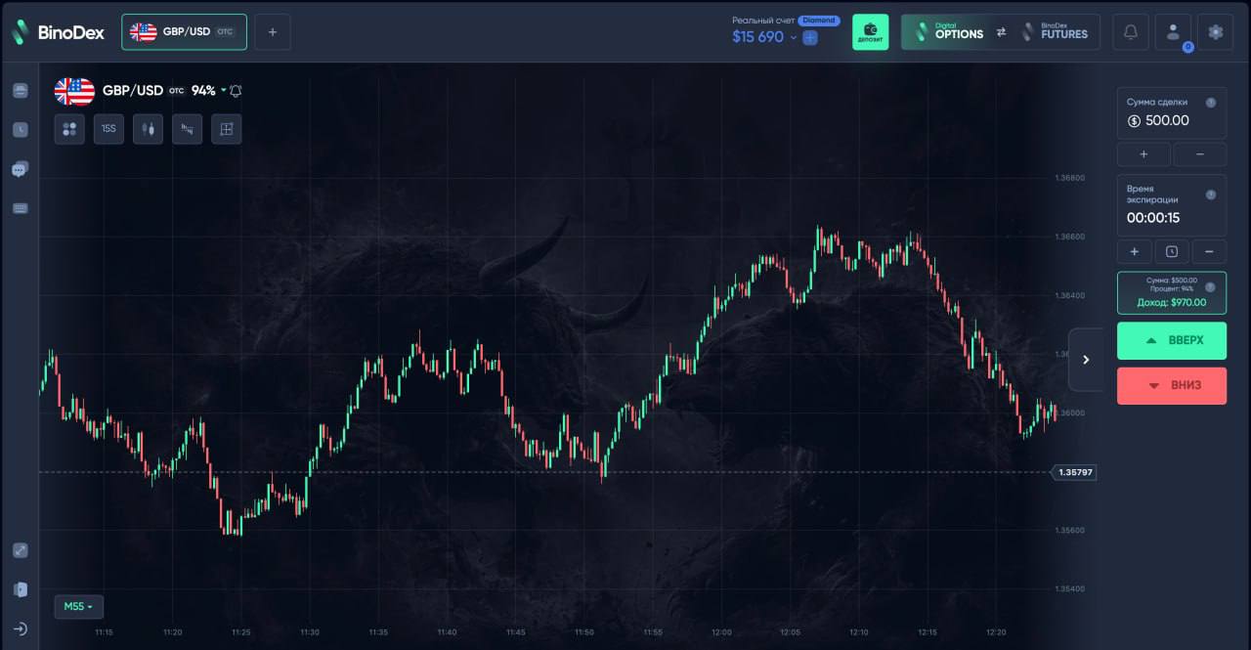Open the history clock sidebar icon
This screenshot has width=1251, height=650.
[21, 129]
